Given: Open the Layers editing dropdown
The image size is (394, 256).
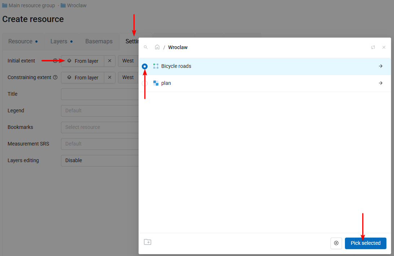Looking at the screenshot, I should point(100,160).
